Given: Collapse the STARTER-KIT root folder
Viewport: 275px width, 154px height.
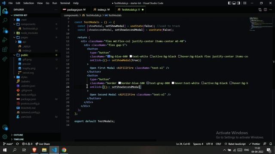Looking at the screenshot, I should pos(20,15).
